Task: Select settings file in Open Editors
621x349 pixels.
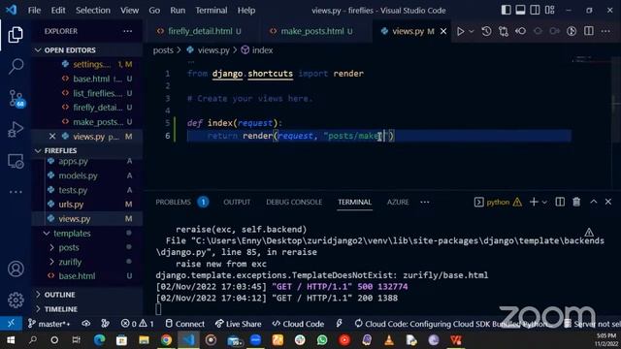Action: pos(91,65)
